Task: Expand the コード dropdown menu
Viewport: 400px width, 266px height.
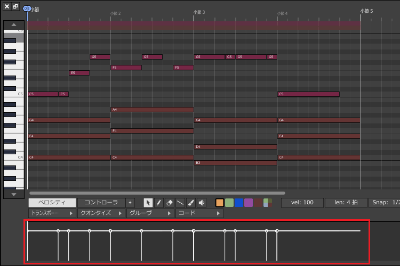Action: click(199, 213)
